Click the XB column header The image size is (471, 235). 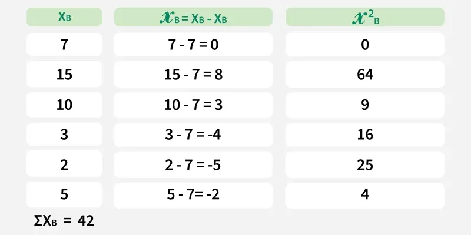tap(64, 17)
